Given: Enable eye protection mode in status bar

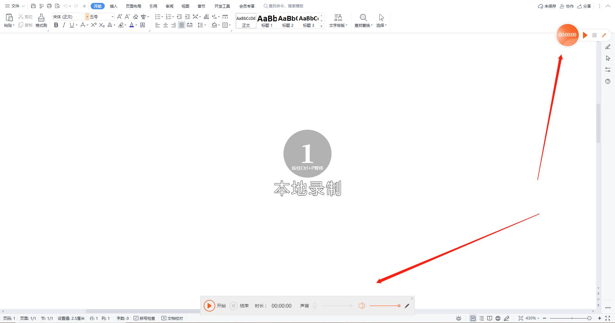Looking at the screenshot, I should click(458, 318).
